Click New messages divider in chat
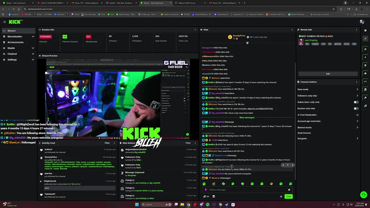This screenshot has height=208, width=370. [247, 118]
